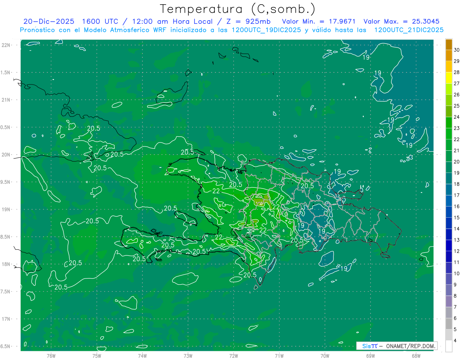Click the Valor Min. = 17.9671 text
Viewport: 467px width, 361px height.
(318, 21)
